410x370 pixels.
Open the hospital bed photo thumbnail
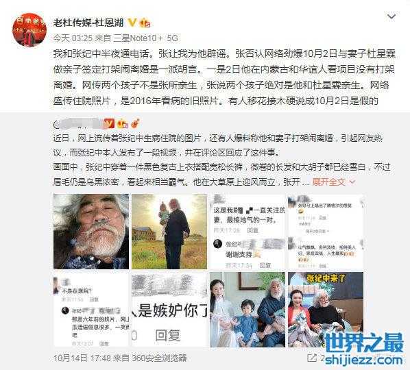coord(91,232)
